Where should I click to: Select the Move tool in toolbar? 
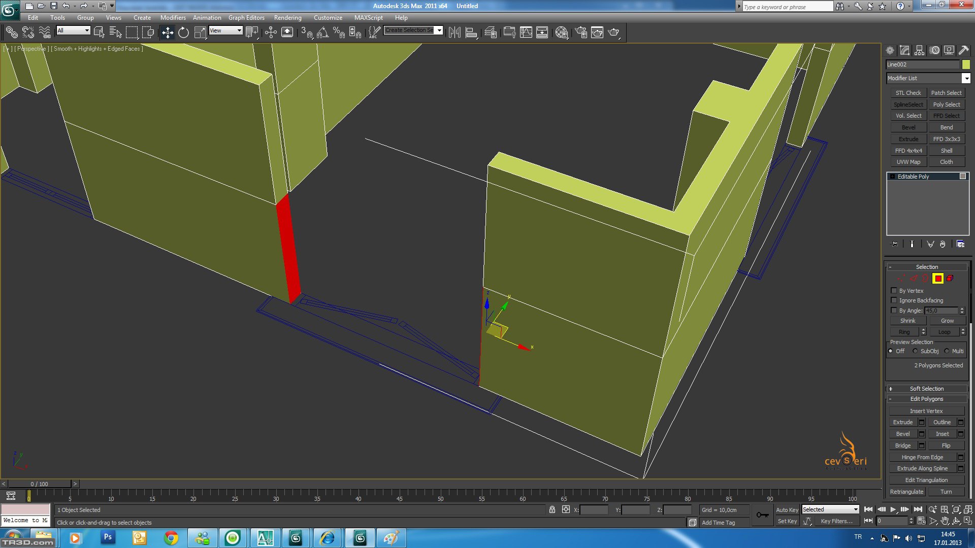[x=167, y=33]
